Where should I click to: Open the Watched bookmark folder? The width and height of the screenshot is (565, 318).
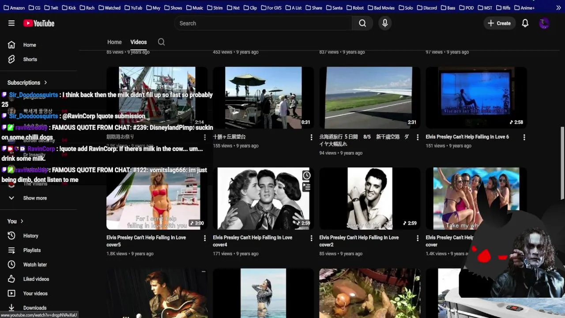coord(109,8)
